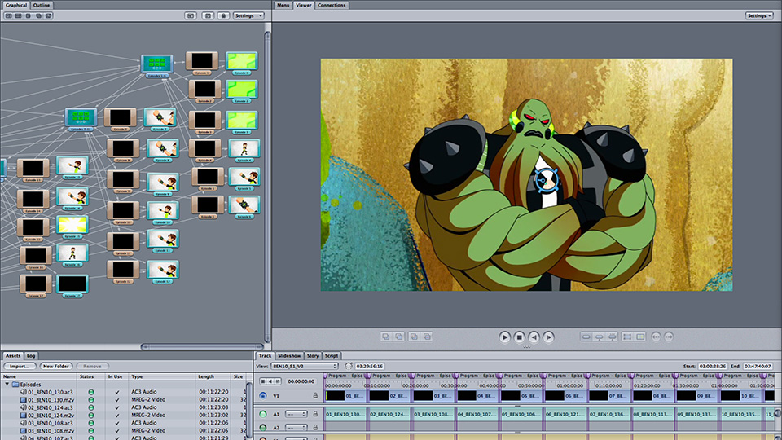
Task: Click the second rounded-bar icon right of playback controls
Action: [x=600, y=337]
